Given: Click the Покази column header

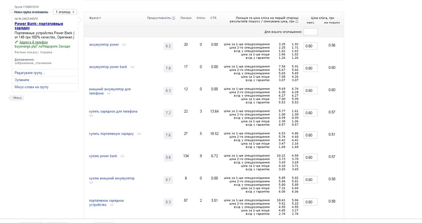Looking at the screenshot, I should pyautogui.click(x=186, y=18).
